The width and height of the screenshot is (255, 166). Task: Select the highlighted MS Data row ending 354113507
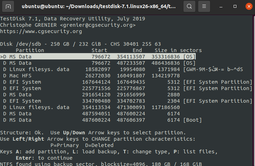click(x=98, y=57)
